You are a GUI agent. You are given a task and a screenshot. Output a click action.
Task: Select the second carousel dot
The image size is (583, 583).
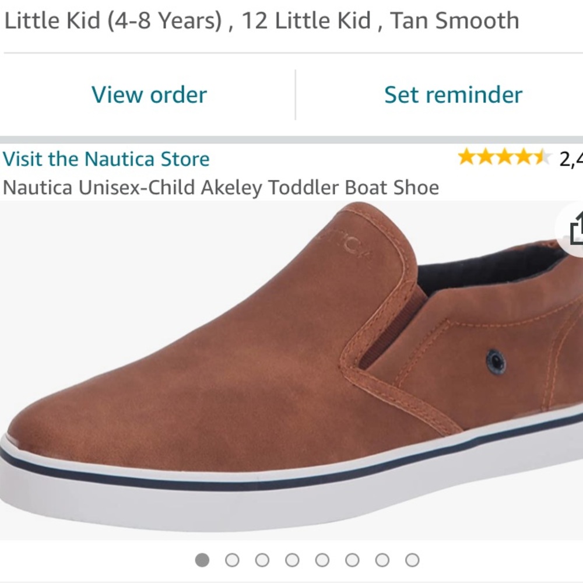coord(232,559)
